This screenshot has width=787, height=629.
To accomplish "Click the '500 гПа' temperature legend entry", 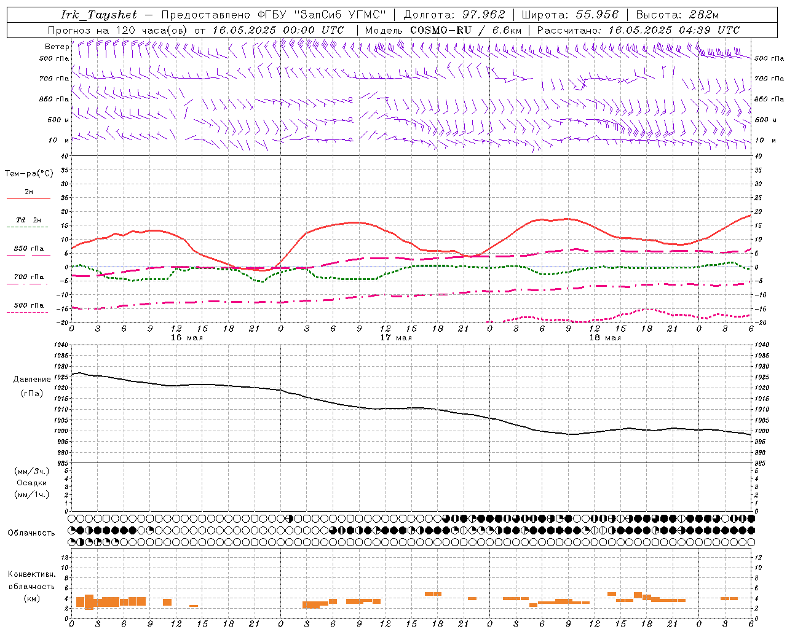I will [x=29, y=305].
